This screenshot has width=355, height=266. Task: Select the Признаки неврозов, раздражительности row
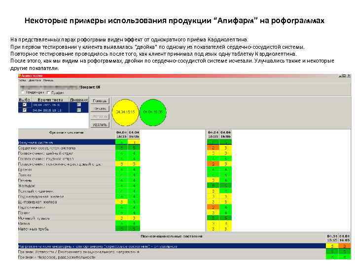pos(172,257)
